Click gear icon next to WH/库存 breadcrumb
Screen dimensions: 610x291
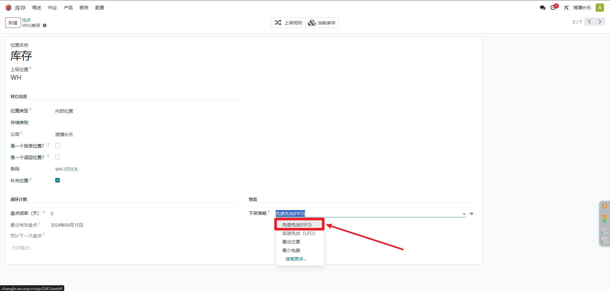point(45,25)
